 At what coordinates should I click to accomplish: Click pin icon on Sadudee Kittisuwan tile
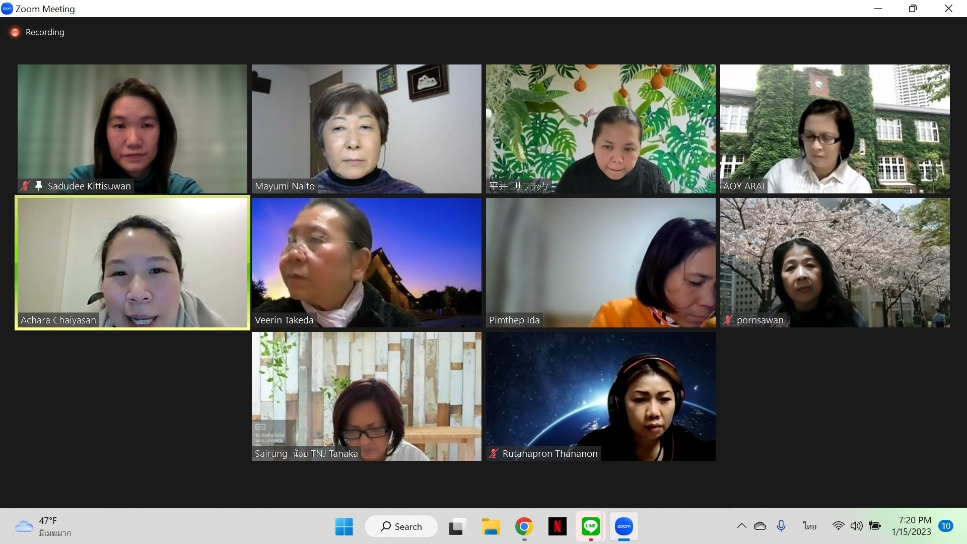pyautogui.click(x=39, y=186)
